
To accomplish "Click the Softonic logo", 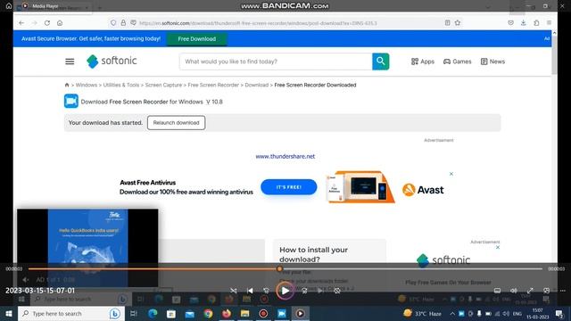I will coord(112,62).
